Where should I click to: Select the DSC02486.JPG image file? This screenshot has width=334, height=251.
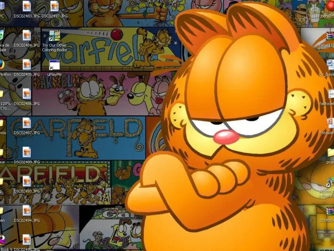27,94
